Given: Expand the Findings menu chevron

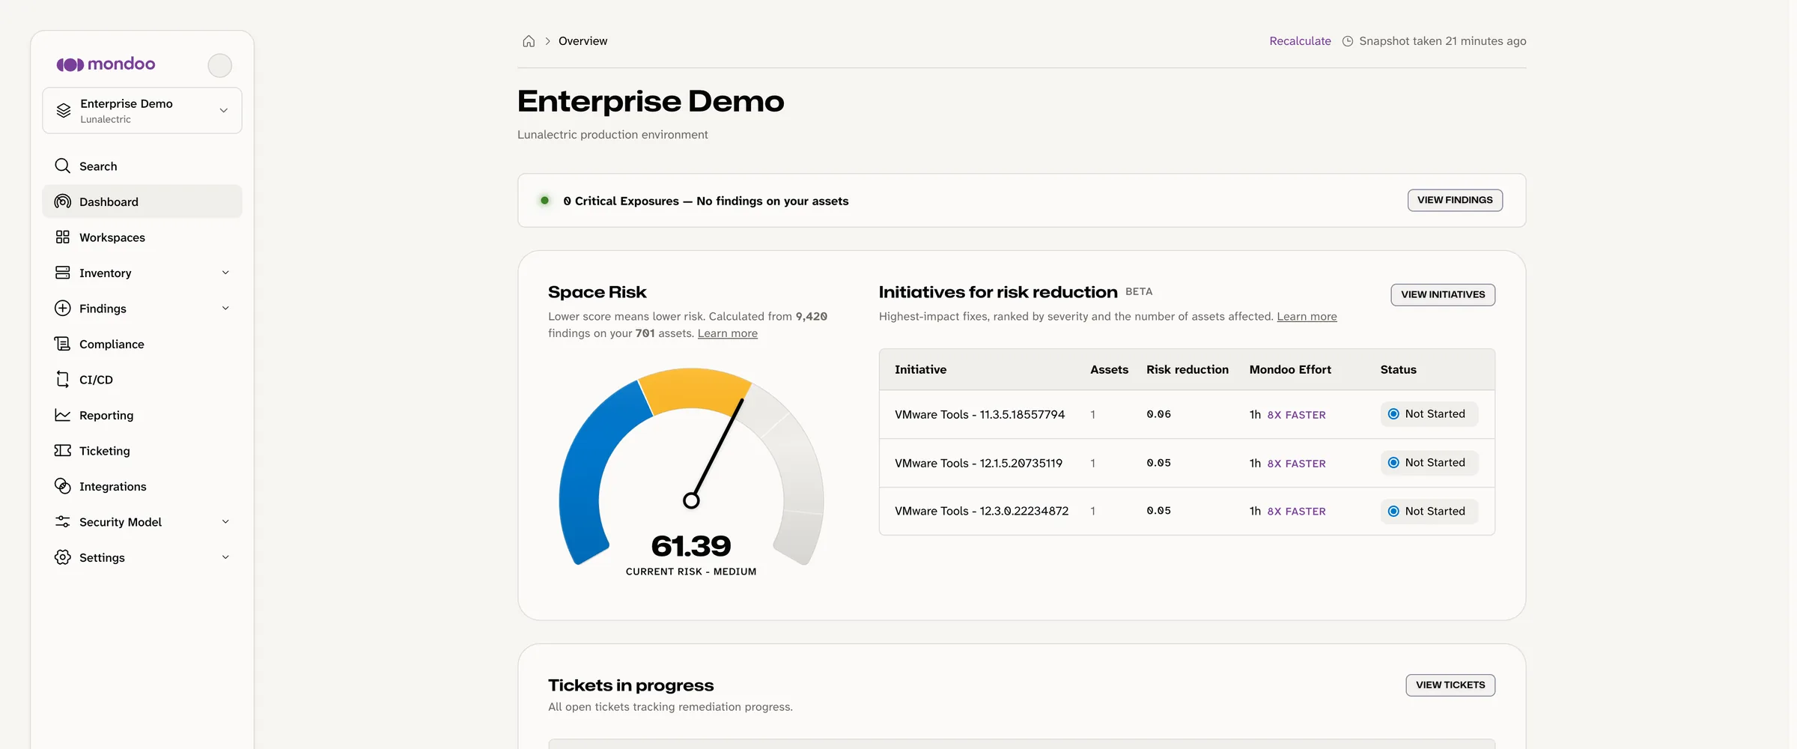Looking at the screenshot, I should click(225, 308).
